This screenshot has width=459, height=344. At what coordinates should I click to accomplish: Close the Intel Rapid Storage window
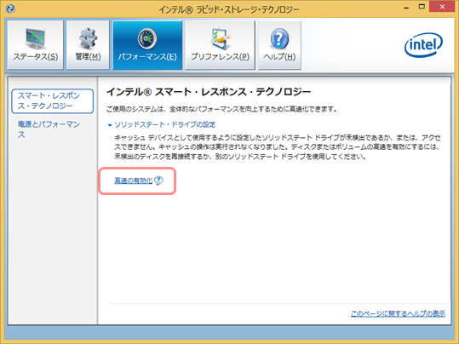point(442,7)
